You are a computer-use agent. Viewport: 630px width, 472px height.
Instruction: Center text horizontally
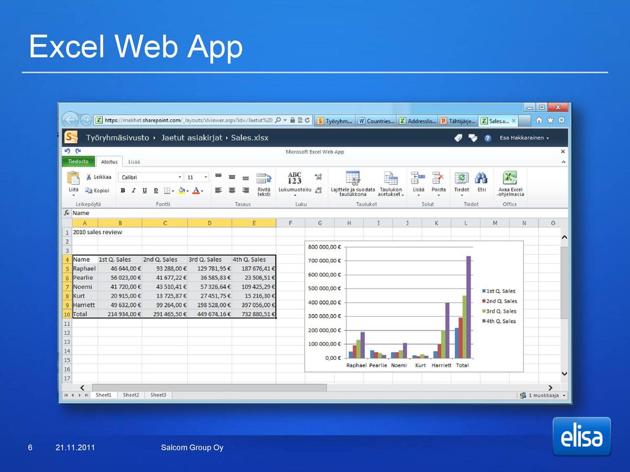coord(232,190)
